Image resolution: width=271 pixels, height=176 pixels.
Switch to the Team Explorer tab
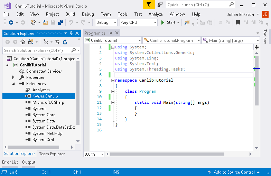click(x=52, y=154)
